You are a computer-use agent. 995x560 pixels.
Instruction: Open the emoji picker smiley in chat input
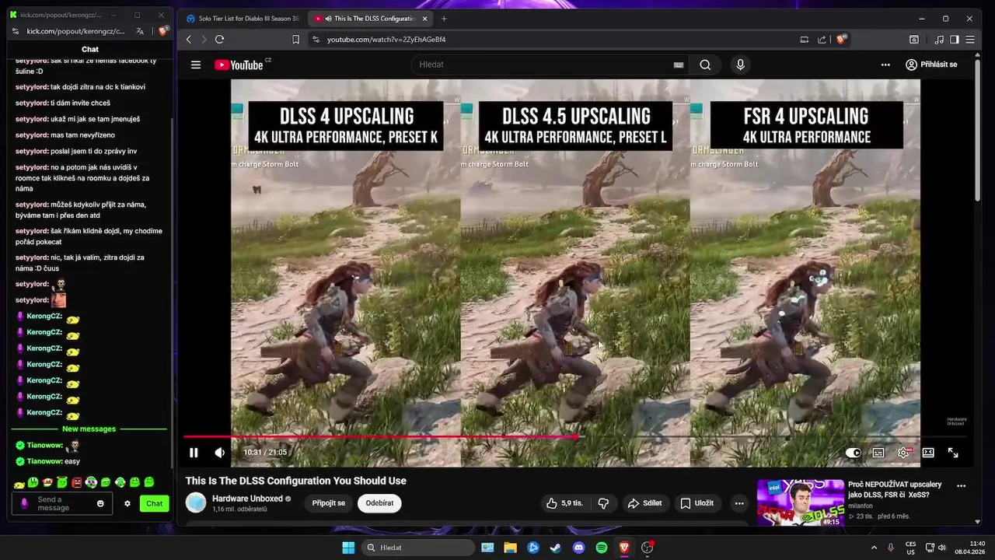(x=100, y=504)
